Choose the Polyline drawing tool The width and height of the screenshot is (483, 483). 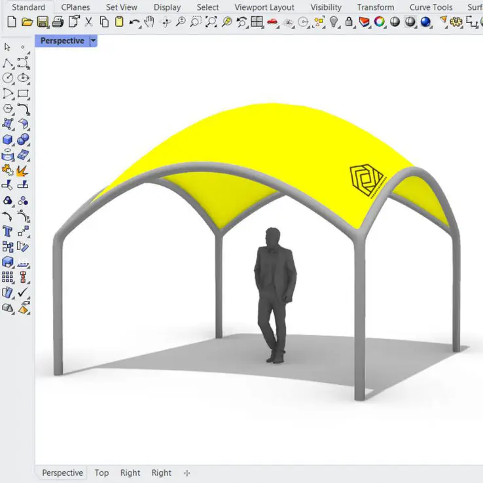[x=8, y=63]
